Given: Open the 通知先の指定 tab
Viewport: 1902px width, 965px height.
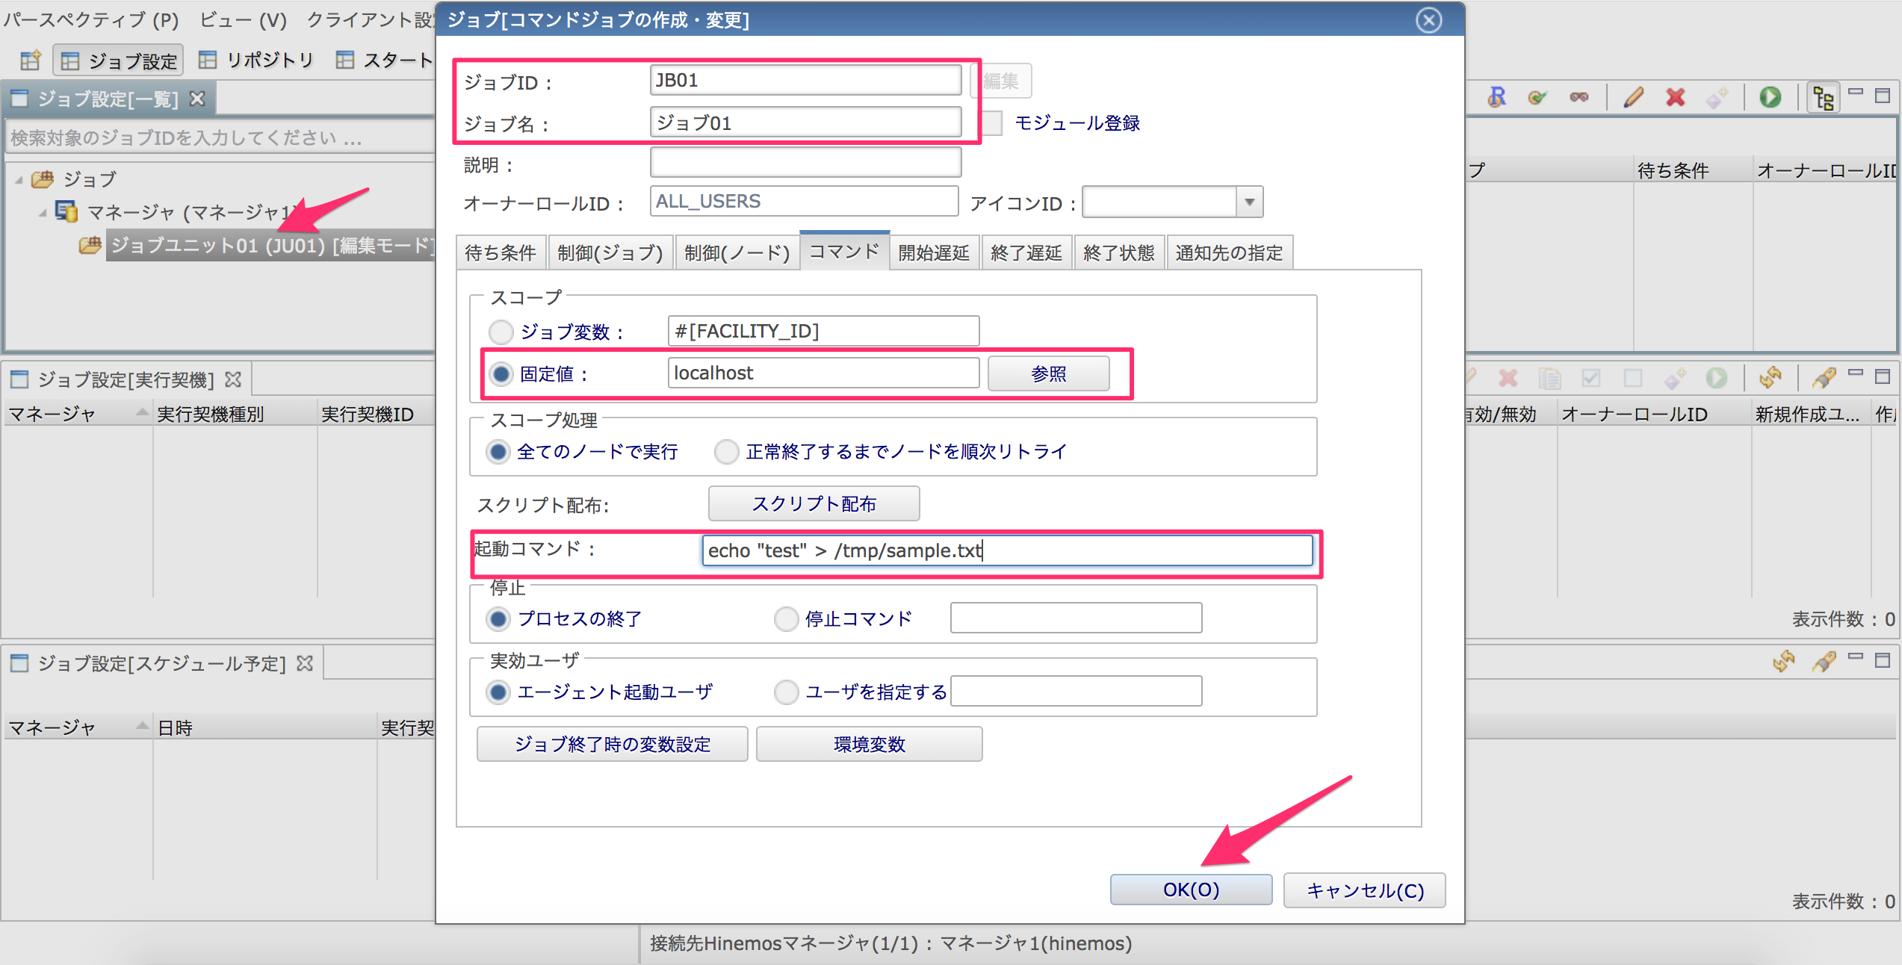Looking at the screenshot, I should coord(1228,253).
